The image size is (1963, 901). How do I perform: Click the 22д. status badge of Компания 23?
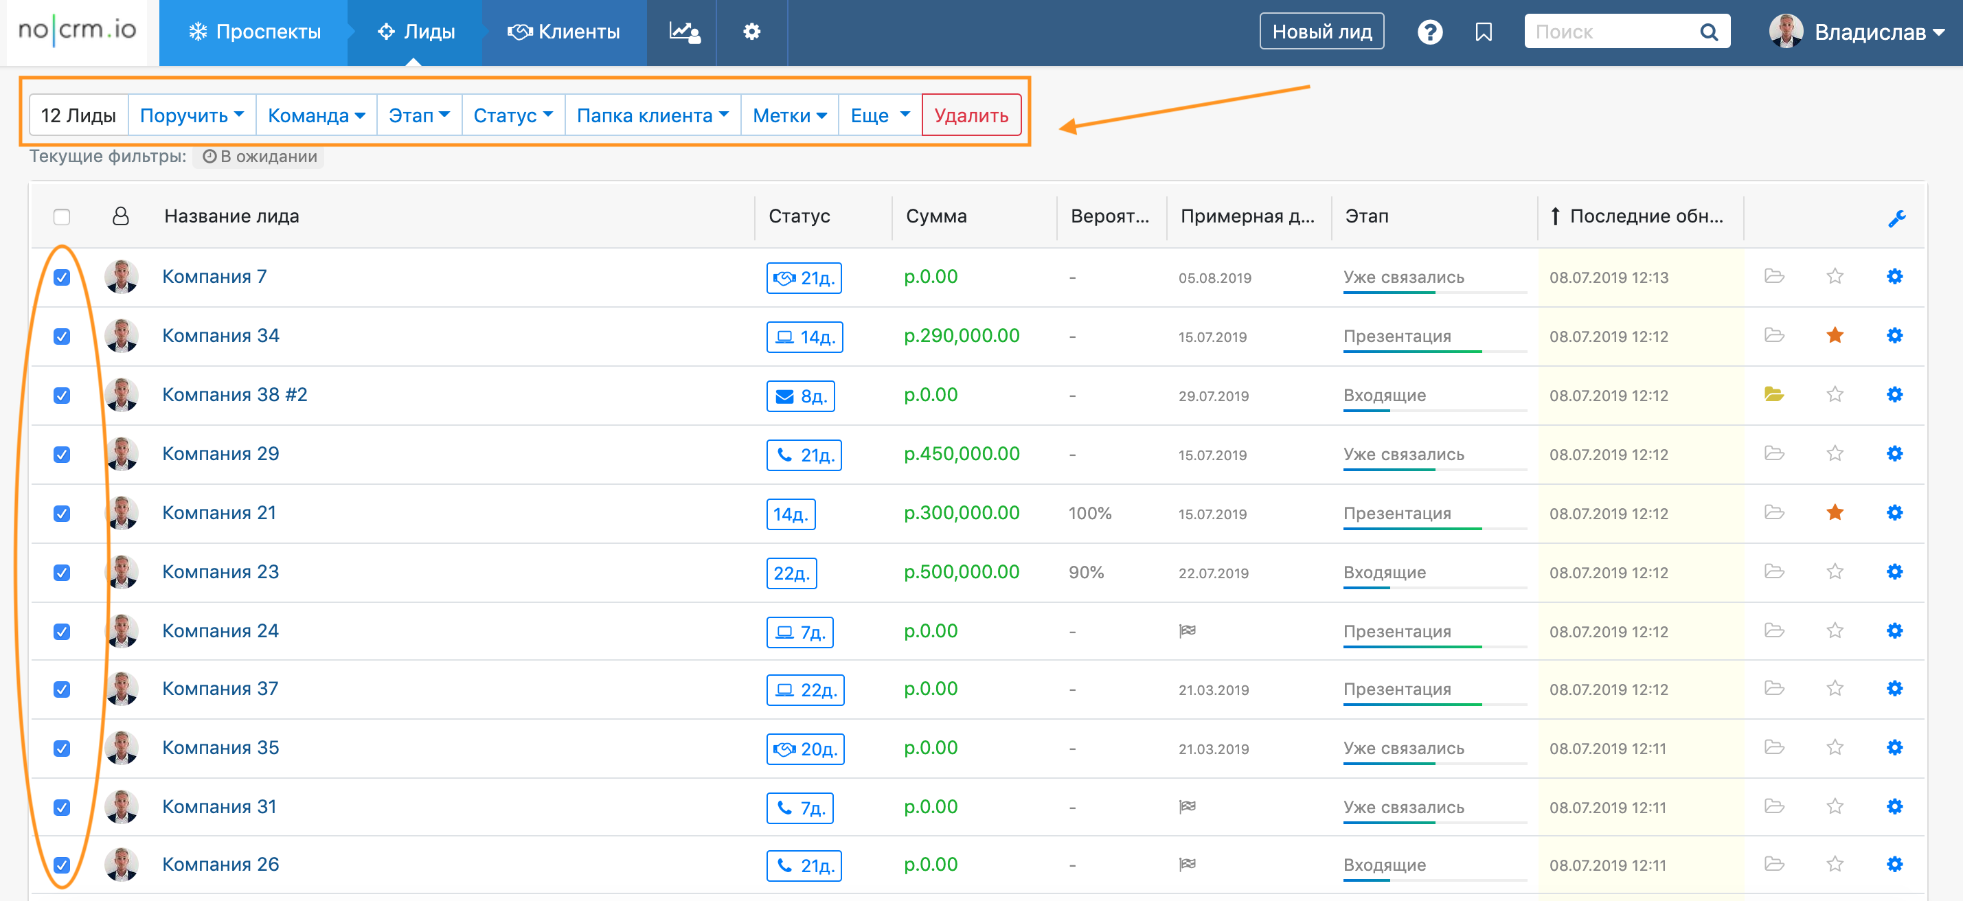click(791, 573)
